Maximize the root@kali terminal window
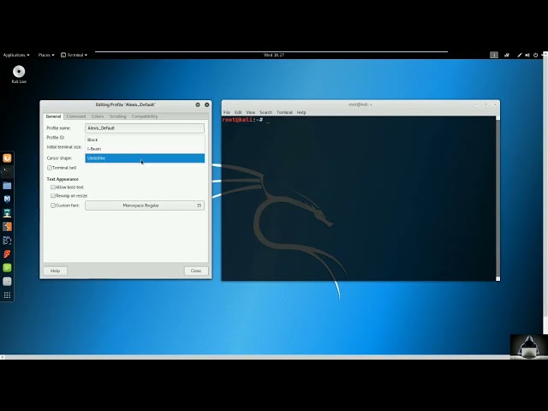 point(485,104)
